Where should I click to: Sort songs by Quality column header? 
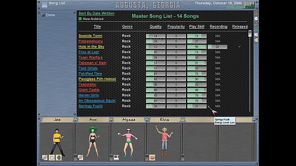[x=156, y=27]
